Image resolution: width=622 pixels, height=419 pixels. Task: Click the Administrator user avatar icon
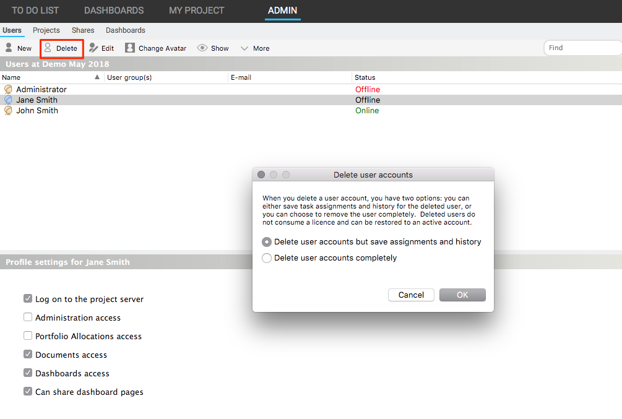(8, 90)
